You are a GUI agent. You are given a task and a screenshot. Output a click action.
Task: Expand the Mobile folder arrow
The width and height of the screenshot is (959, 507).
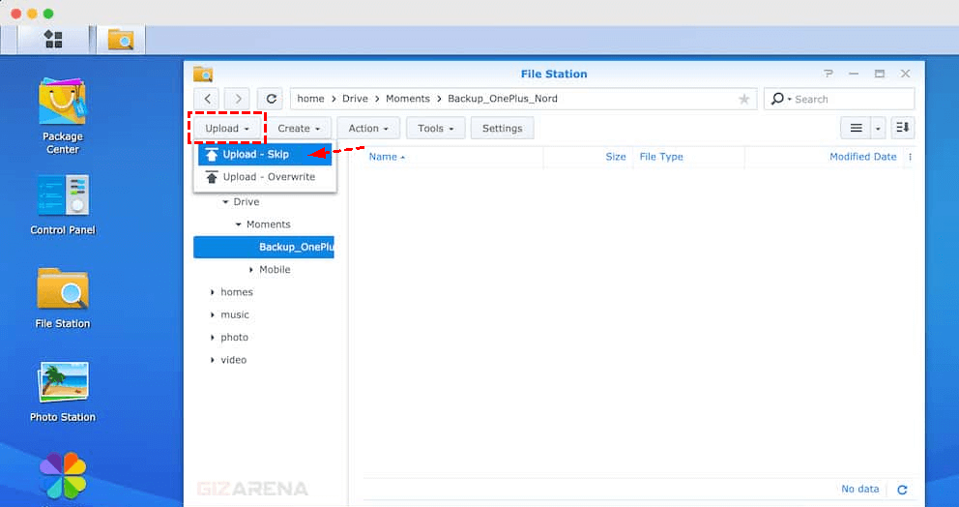click(x=250, y=270)
